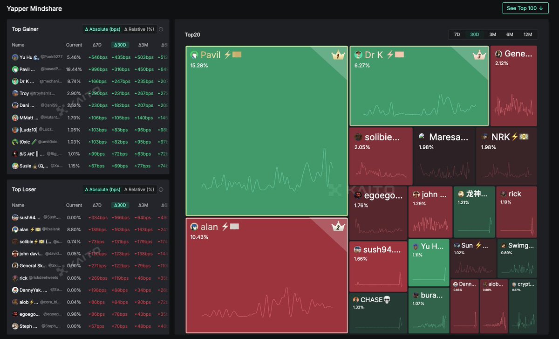
Task: Click General Sk avatar in Top Loser
Action: pos(15,266)
